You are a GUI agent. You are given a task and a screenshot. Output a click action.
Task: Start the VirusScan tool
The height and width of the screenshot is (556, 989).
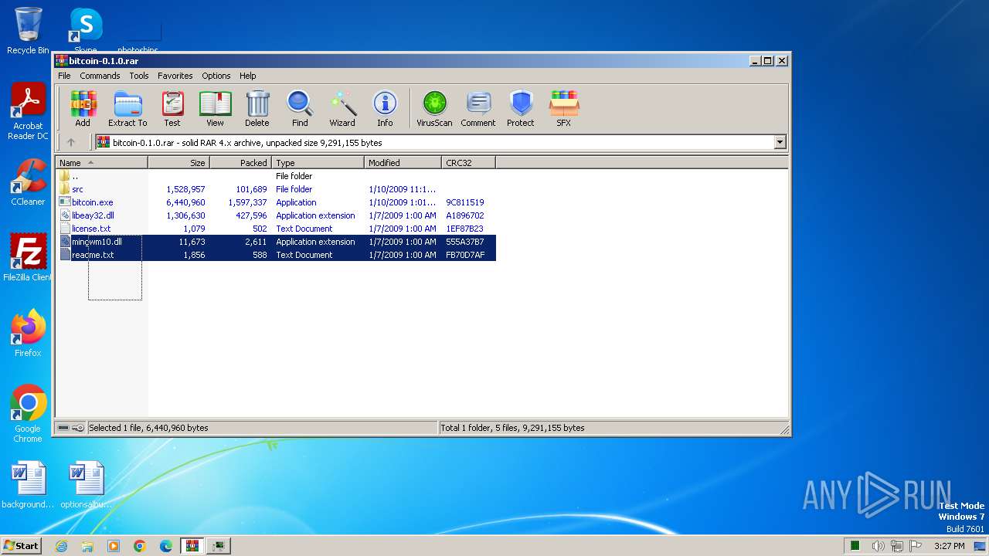[x=434, y=108]
